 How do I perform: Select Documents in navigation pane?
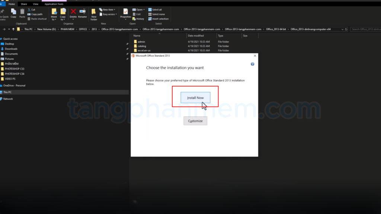pos(11,54)
